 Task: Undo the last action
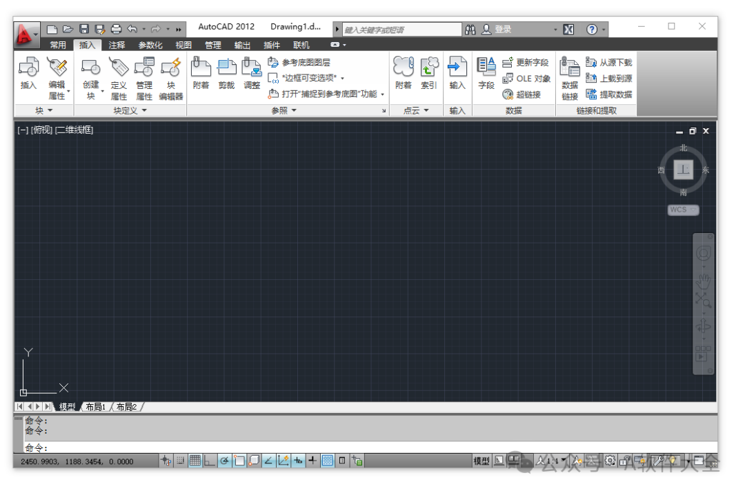[x=132, y=30]
